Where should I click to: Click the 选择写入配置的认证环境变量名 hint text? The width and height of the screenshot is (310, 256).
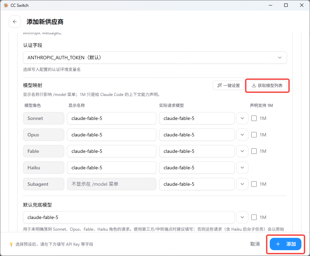pos(52,69)
